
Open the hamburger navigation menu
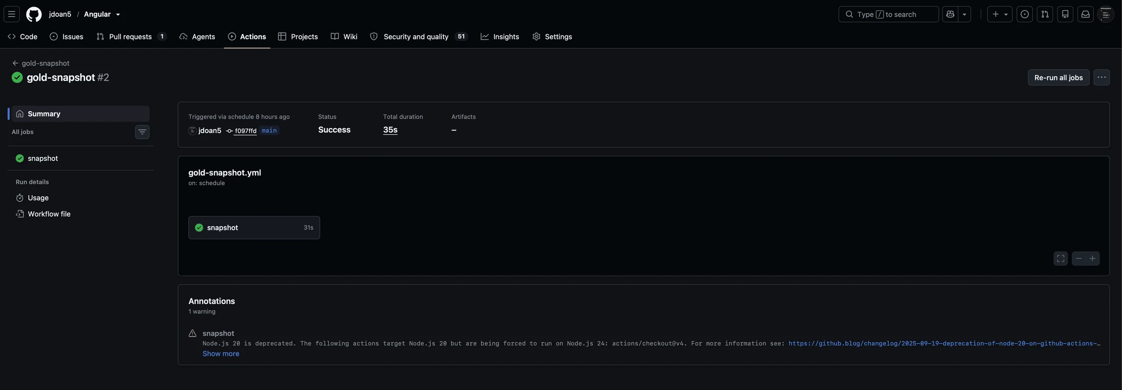coord(12,14)
